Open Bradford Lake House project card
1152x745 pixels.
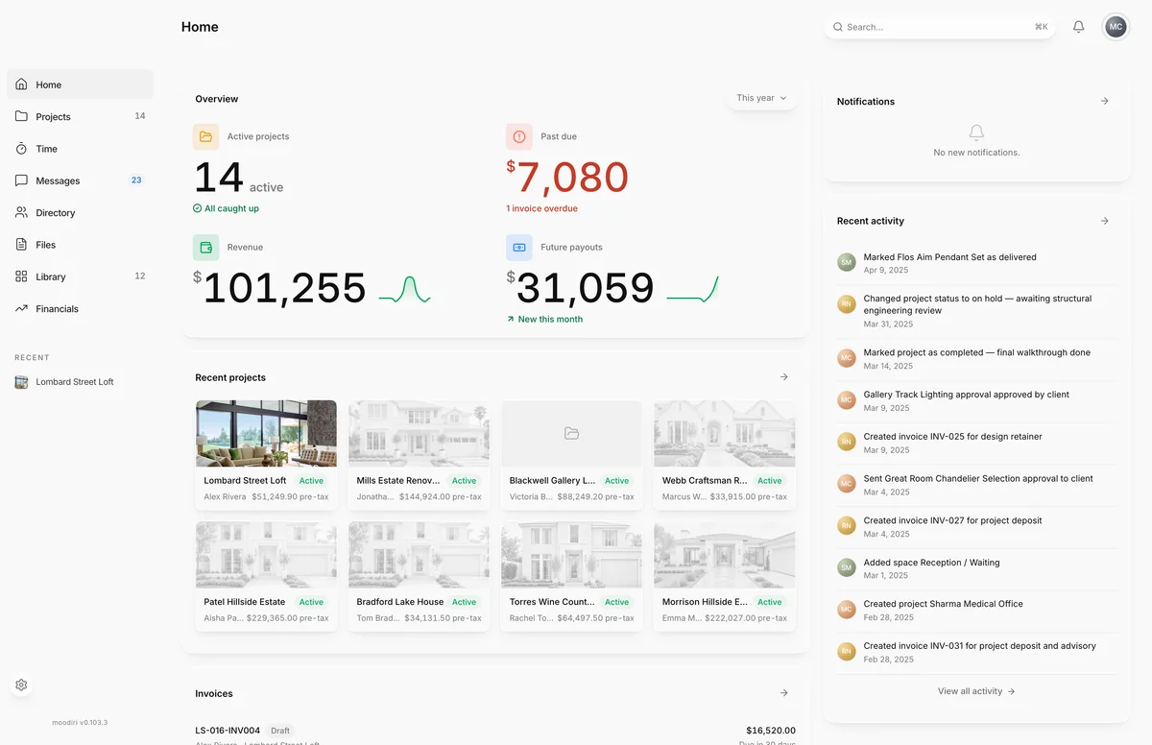(x=419, y=576)
